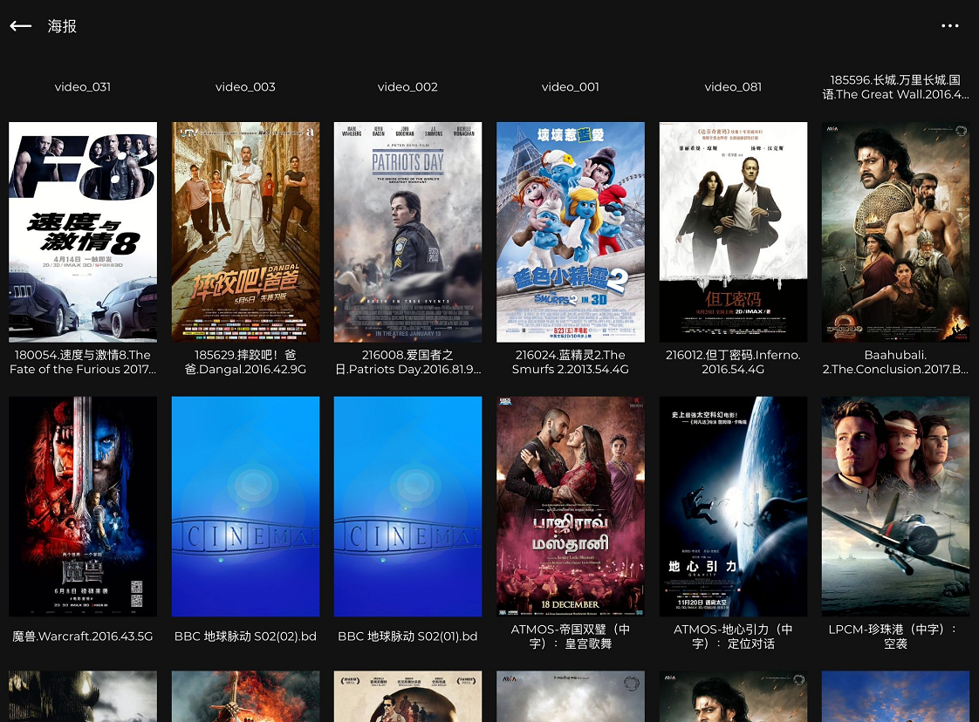Go back using the left arrow
Image resolution: width=979 pixels, height=722 pixels.
coord(21,25)
